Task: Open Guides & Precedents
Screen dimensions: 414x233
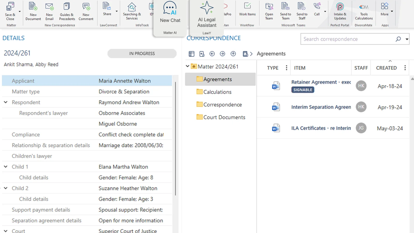Action: (x=67, y=11)
